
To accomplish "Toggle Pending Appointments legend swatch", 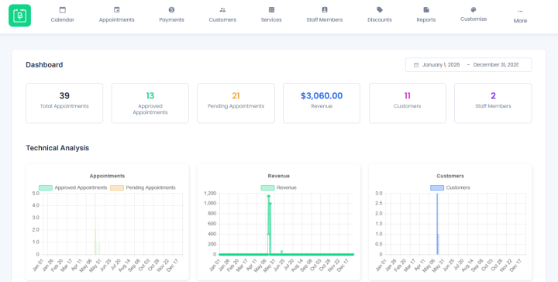I will [x=117, y=187].
